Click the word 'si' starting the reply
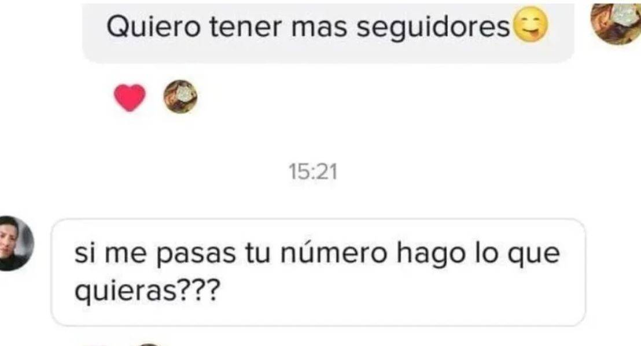The height and width of the screenshot is (346, 641). coord(85,253)
